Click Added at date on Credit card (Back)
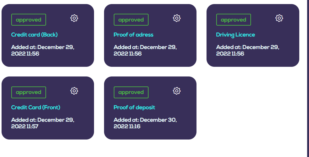 (x=43, y=51)
